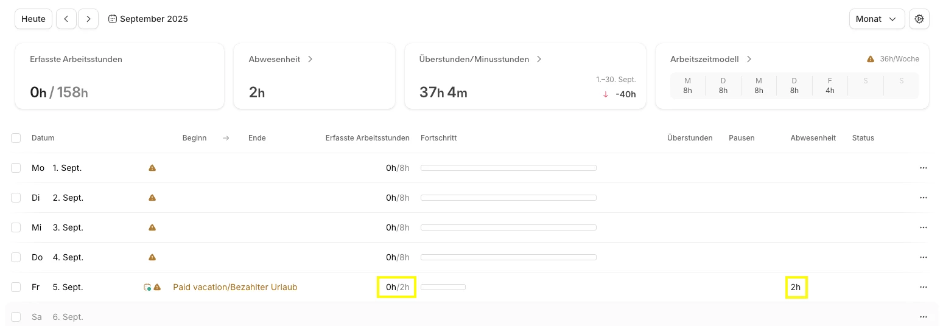Open three-dot menu for 5. Sept.
Viewport: 943px width, 326px height.
pos(923,287)
